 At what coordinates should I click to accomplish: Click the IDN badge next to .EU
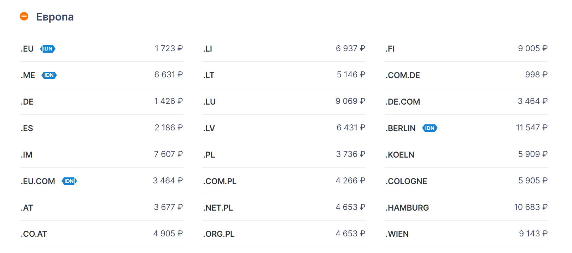(x=48, y=49)
